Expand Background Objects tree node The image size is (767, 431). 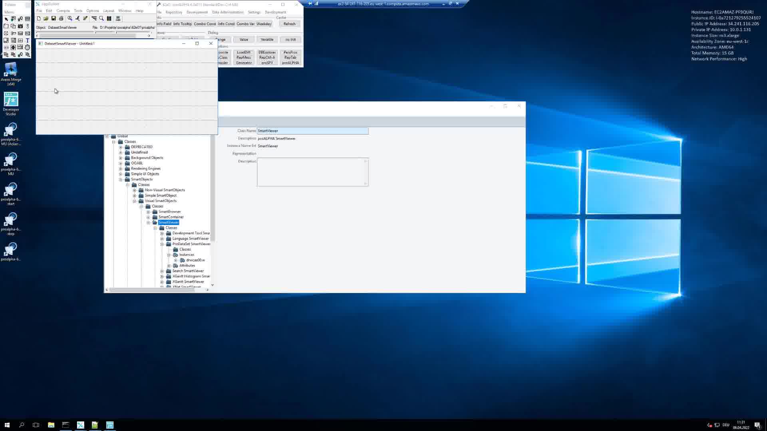(121, 158)
